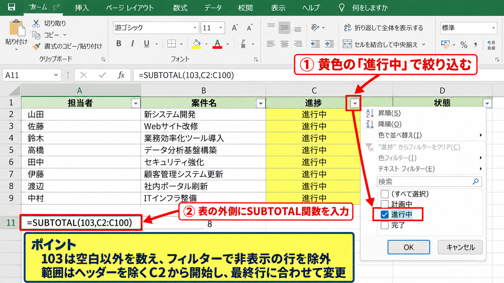The height and width of the screenshot is (283, 504).
Task: Click Increase Indent icon
Action: pyautogui.click(x=329, y=44)
